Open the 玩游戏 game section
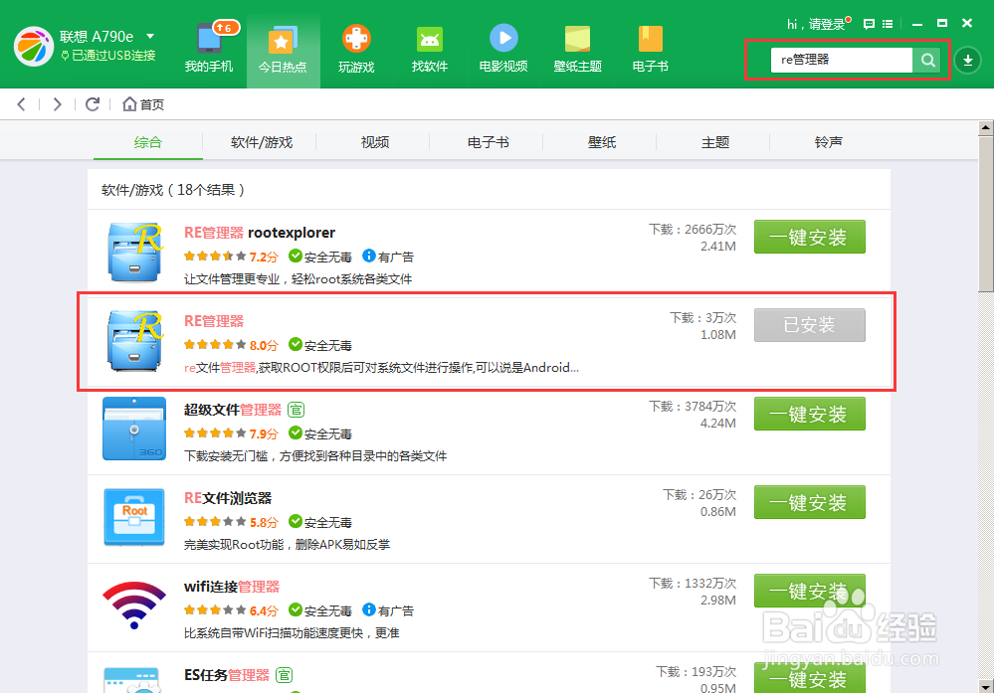This screenshot has width=994, height=693. [356, 48]
